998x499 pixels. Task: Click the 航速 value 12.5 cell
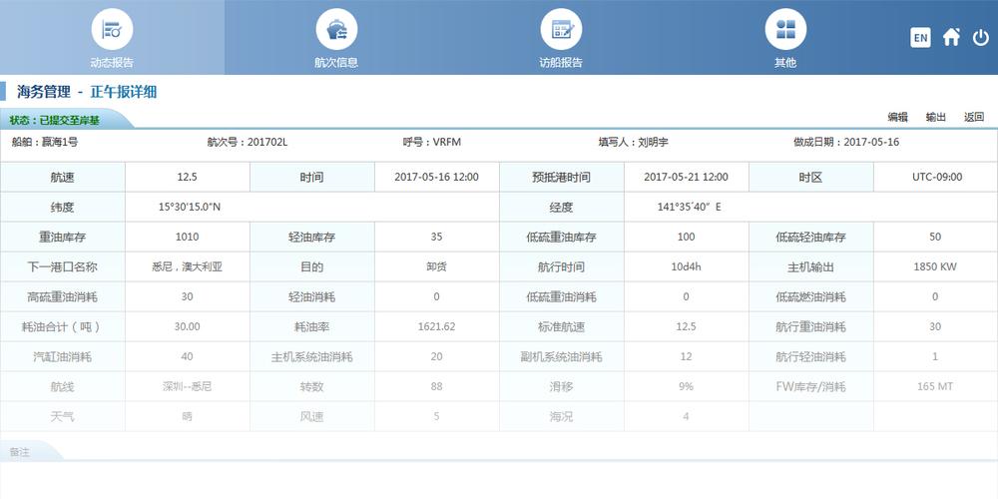[188, 177]
